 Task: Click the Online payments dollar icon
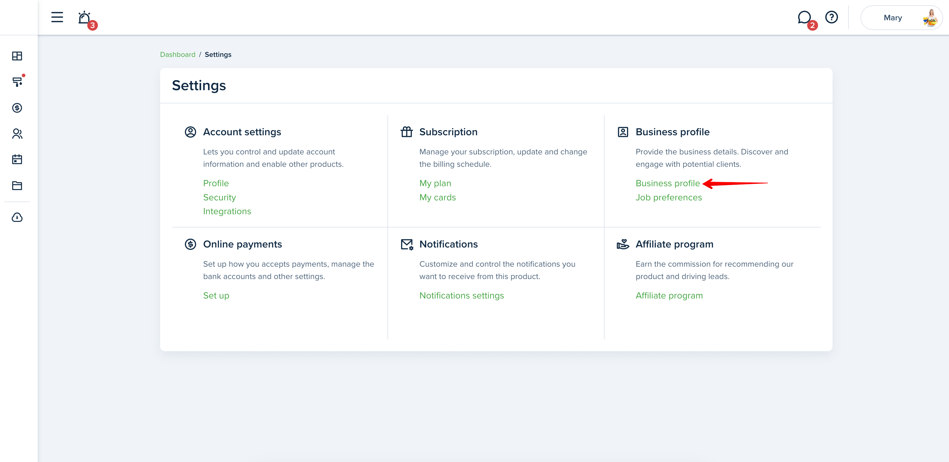tap(191, 244)
